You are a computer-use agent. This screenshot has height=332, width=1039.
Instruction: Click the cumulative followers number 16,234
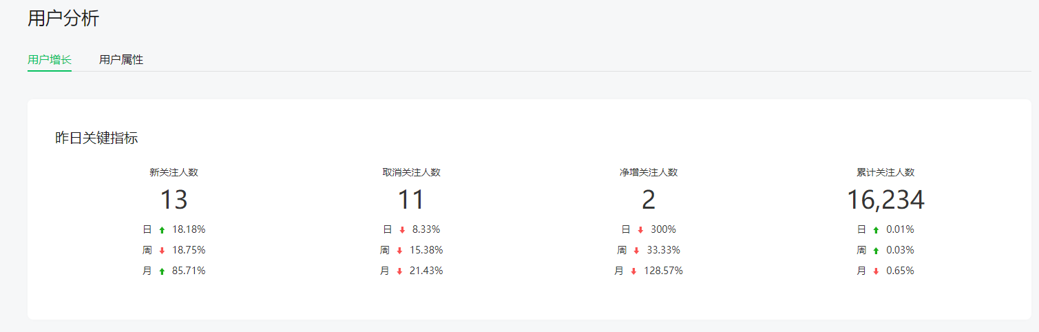click(x=885, y=200)
